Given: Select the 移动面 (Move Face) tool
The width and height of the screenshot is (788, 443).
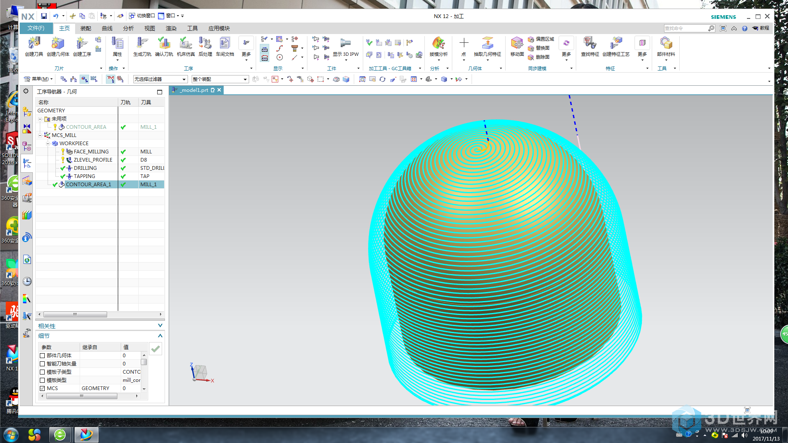Looking at the screenshot, I should [x=517, y=46].
